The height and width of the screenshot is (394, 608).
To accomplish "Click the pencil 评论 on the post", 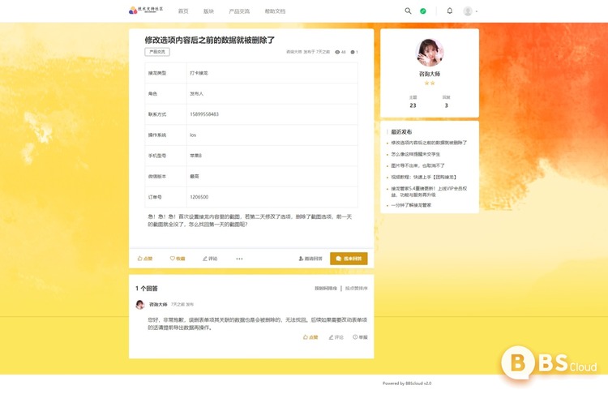I will point(210,259).
